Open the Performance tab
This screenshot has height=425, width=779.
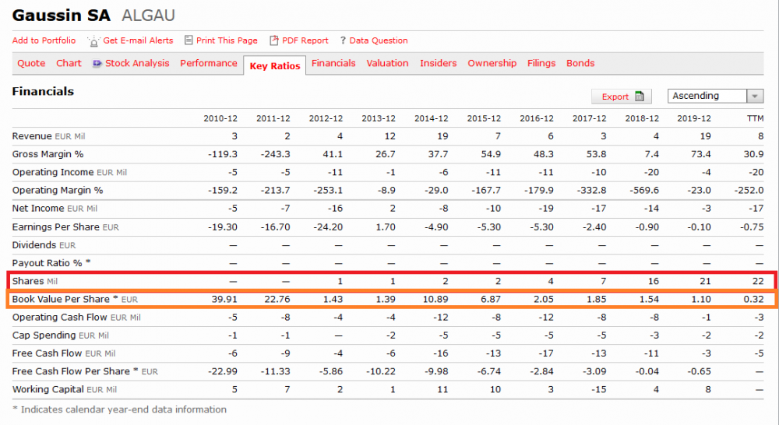coord(209,63)
